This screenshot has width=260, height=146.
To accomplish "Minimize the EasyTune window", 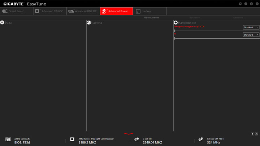I will (x=246, y=4).
